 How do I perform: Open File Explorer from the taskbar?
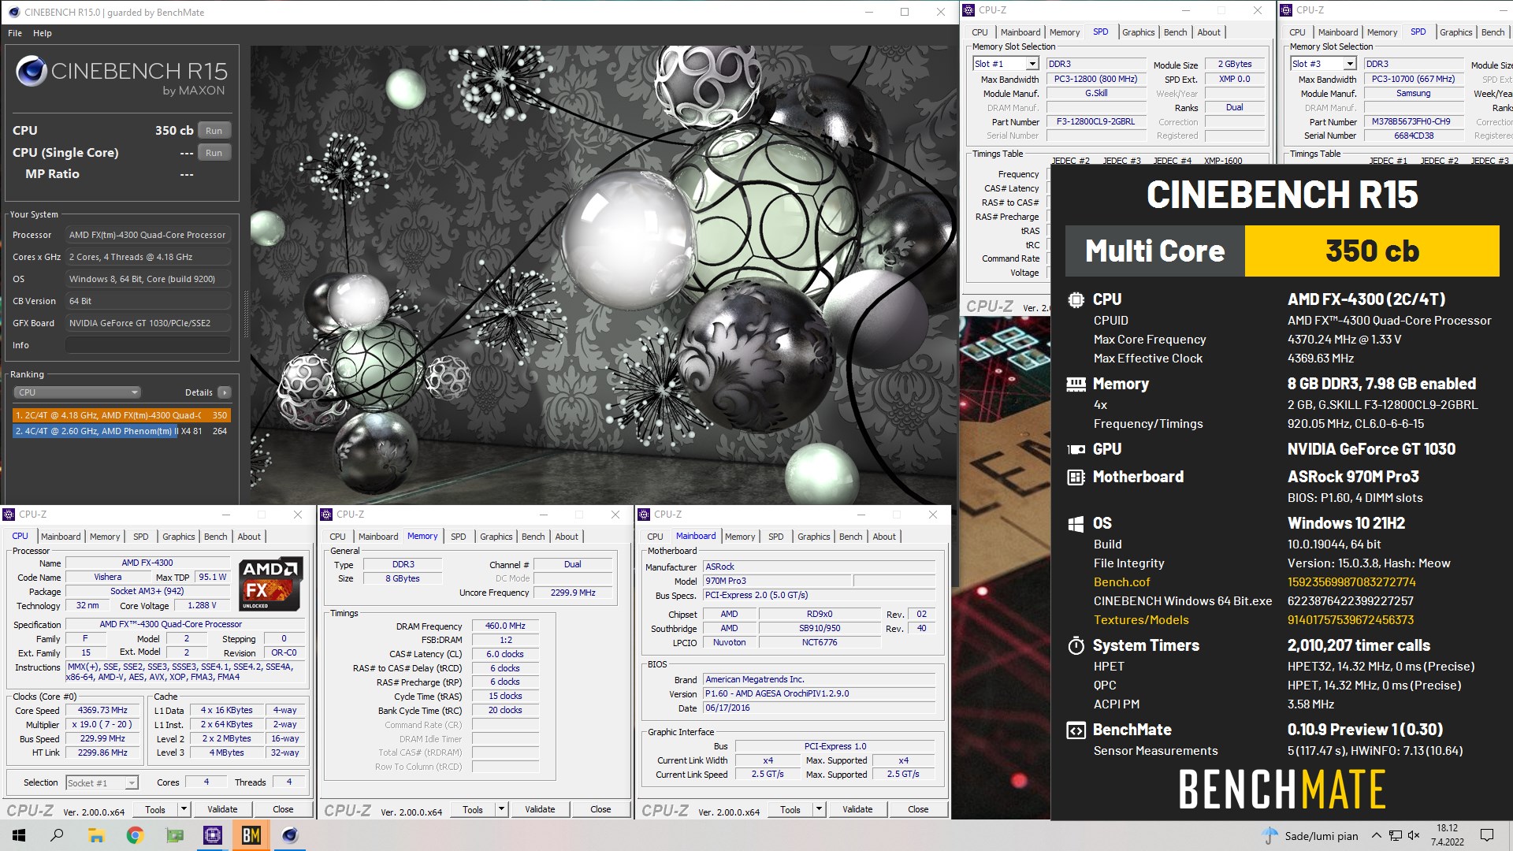click(x=96, y=835)
